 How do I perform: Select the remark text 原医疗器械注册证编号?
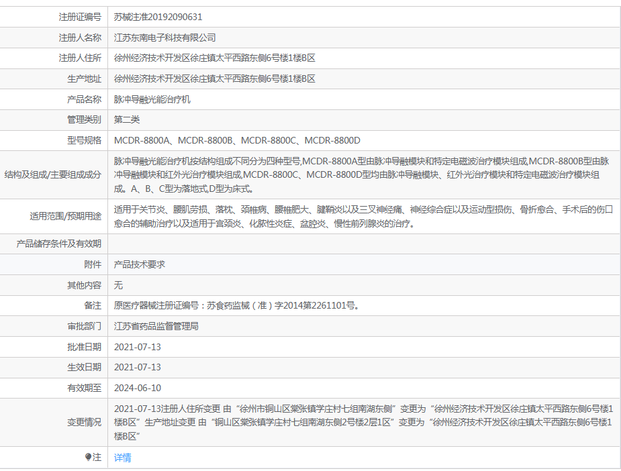[237, 305]
